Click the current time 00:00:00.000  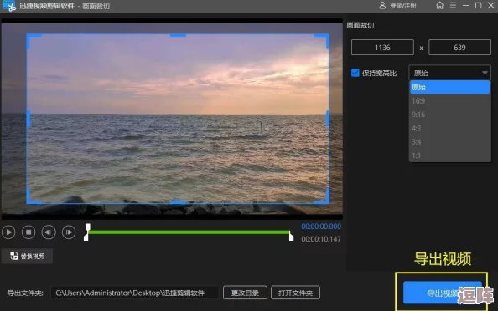pyautogui.click(x=321, y=227)
